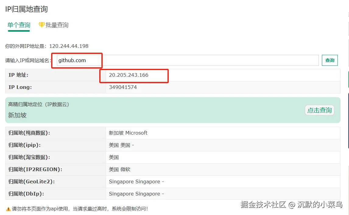
Task: Click the 高精归属地定位 (IP数据云) heading
Action: click(x=38, y=104)
